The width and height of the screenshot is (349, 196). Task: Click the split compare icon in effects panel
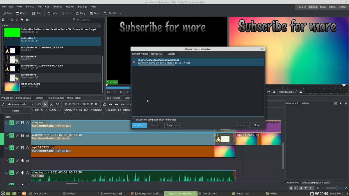[335, 103]
